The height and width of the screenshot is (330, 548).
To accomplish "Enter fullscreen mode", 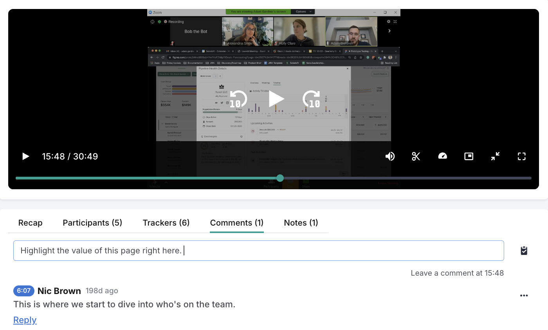I will pyautogui.click(x=521, y=156).
